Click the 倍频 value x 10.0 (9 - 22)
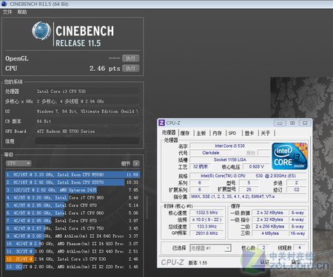Image resolution: width=333 pixels, height=277 pixels. pos(207,219)
